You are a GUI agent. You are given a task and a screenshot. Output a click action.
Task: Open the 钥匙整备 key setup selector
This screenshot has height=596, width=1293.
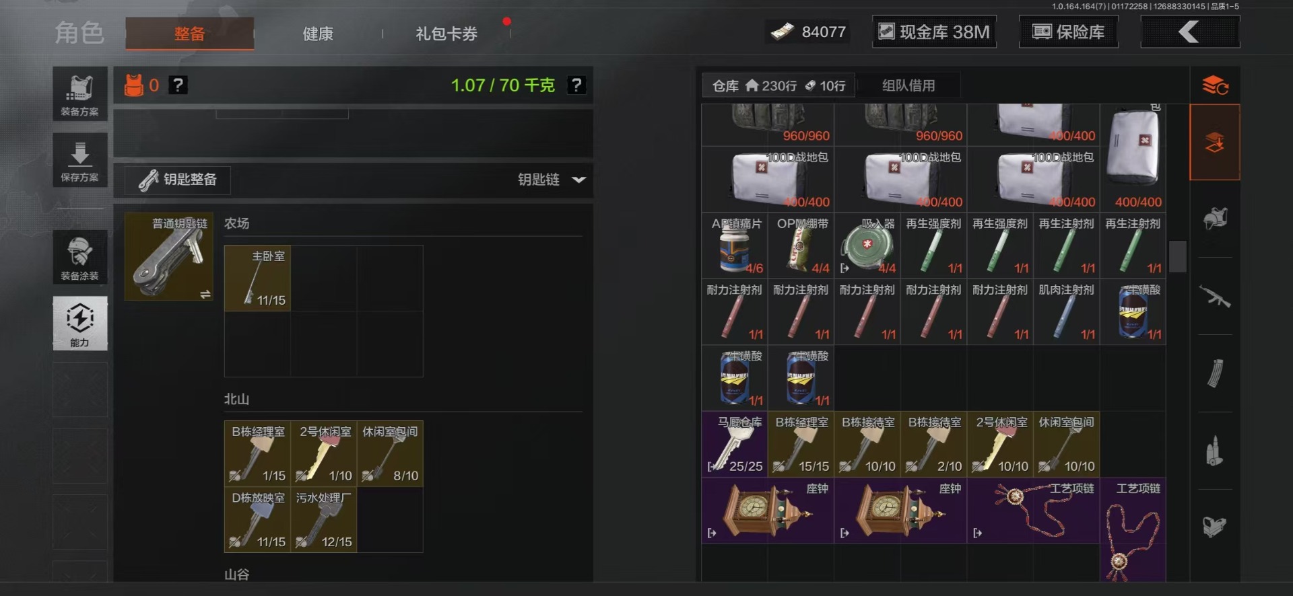pos(178,180)
